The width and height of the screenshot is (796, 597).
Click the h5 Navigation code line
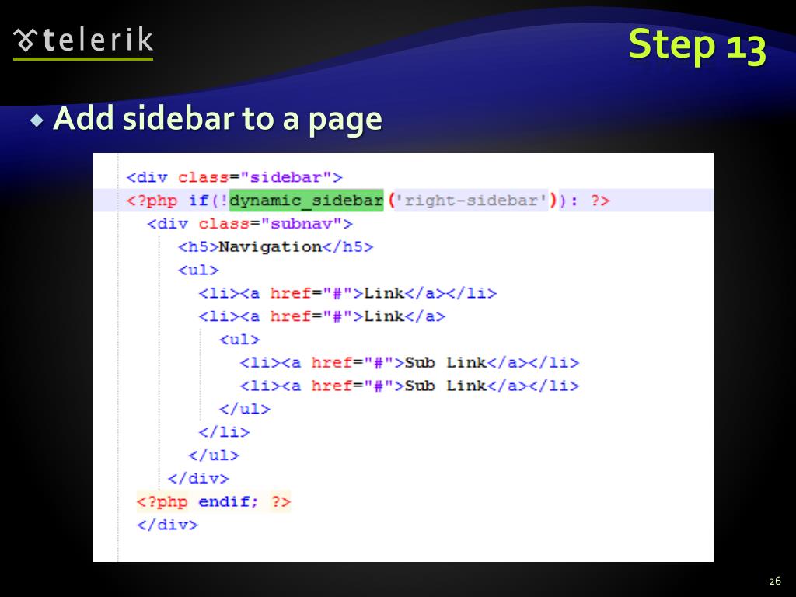click(x=275, y=247)
